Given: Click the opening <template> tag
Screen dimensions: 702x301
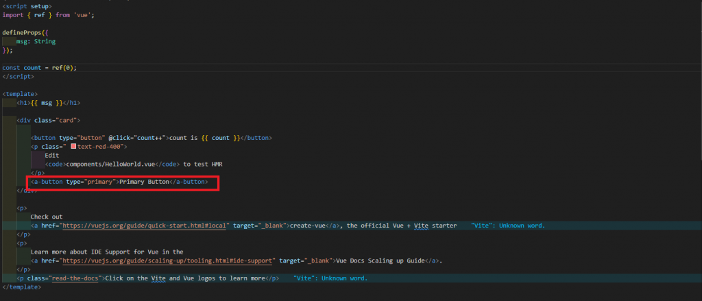Looking at the screenshot, I should point(20,94).
